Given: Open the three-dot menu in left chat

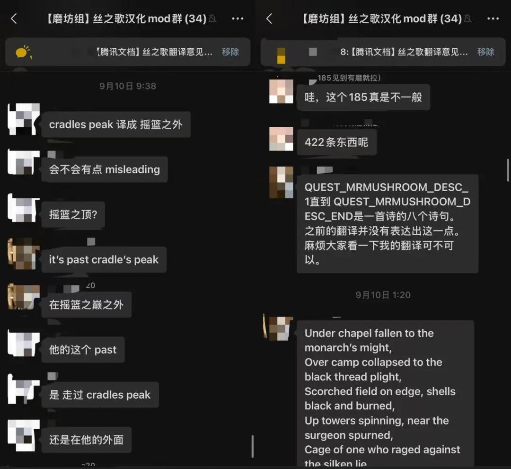Looking at the screenshot, I should pyautogui.click(x=238, y=18).
